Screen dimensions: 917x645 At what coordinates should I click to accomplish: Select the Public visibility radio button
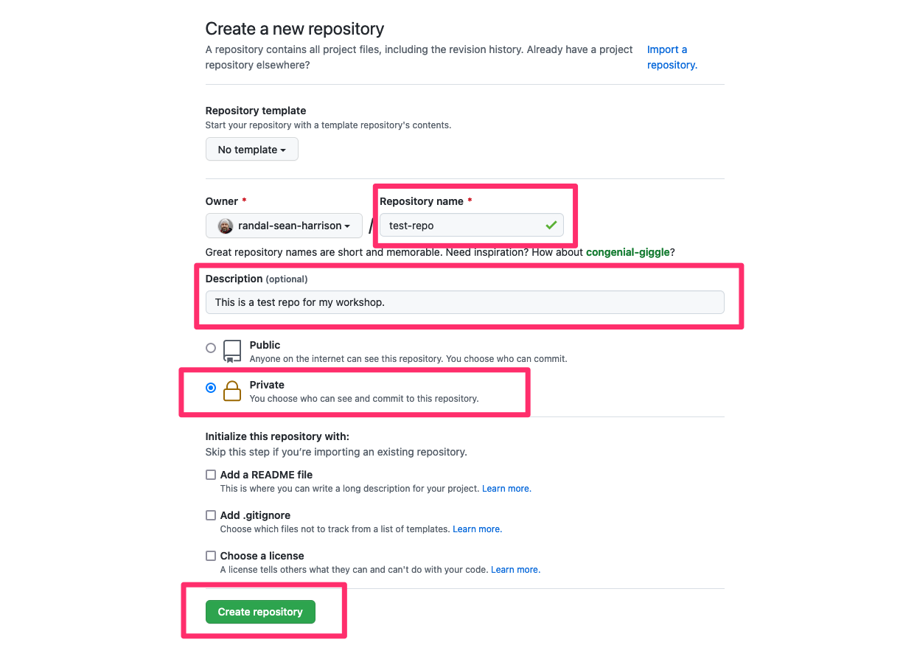(211, 347)
